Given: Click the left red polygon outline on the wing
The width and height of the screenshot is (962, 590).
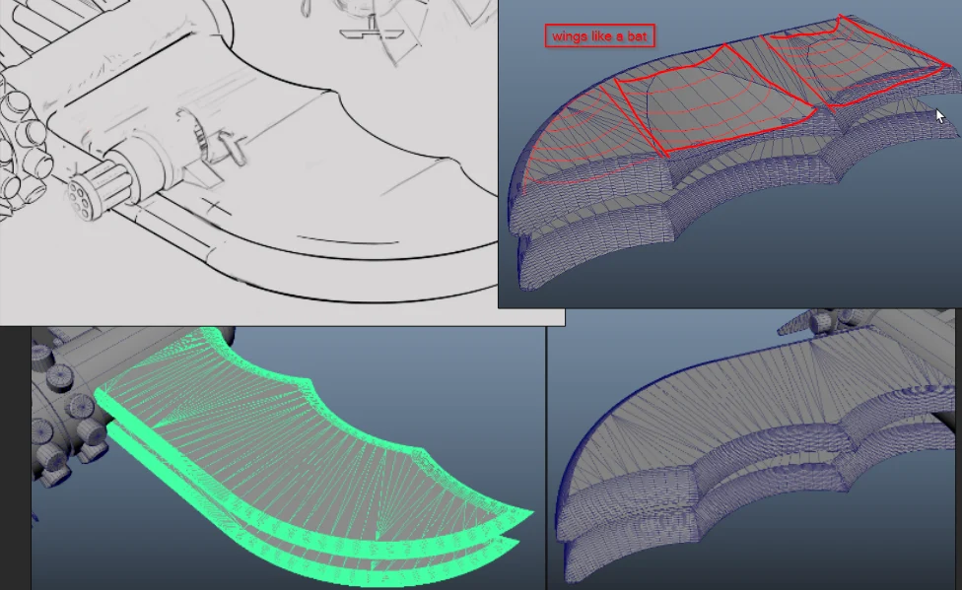Looking at the screenshot, I should [x=690, y=98].
